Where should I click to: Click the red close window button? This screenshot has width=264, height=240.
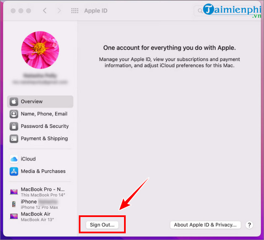13,11
